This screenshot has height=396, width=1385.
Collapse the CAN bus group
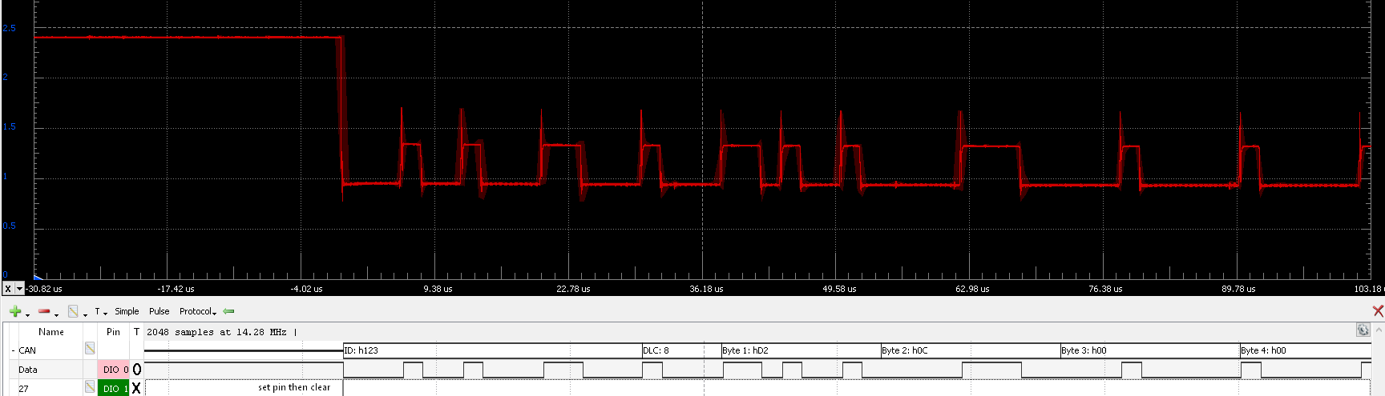point(13,350)
